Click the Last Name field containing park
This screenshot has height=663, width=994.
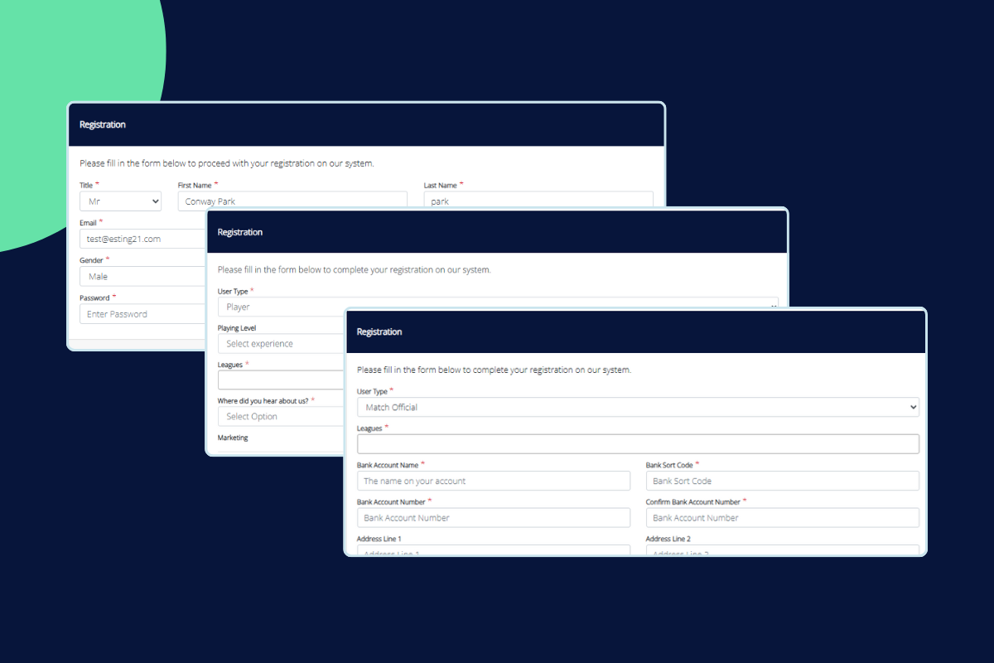pos(538,200)
